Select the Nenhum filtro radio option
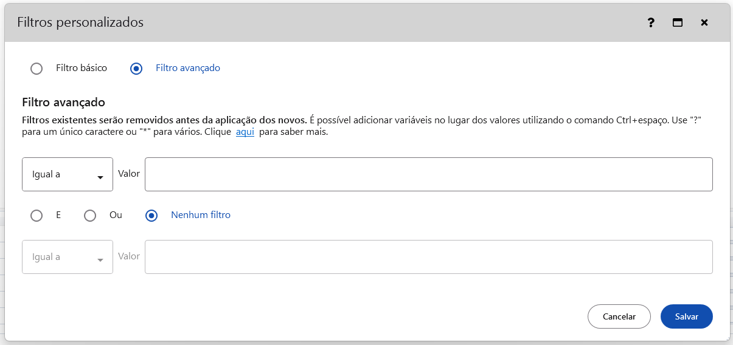Screen dimensions: 733x345 point(151,216)
